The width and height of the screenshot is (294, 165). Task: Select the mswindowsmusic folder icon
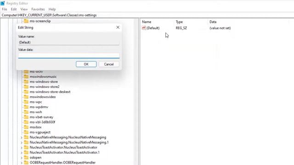(x=26, y=77)
